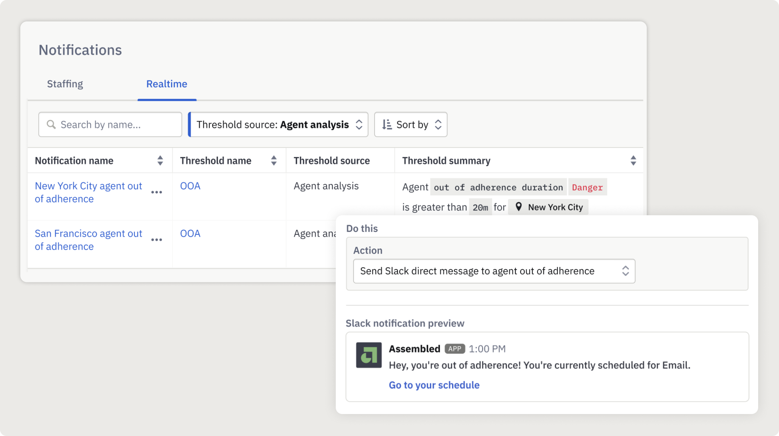
Task: Open ellipsis menu for San Francisco notification
Action: click(156, 240)
